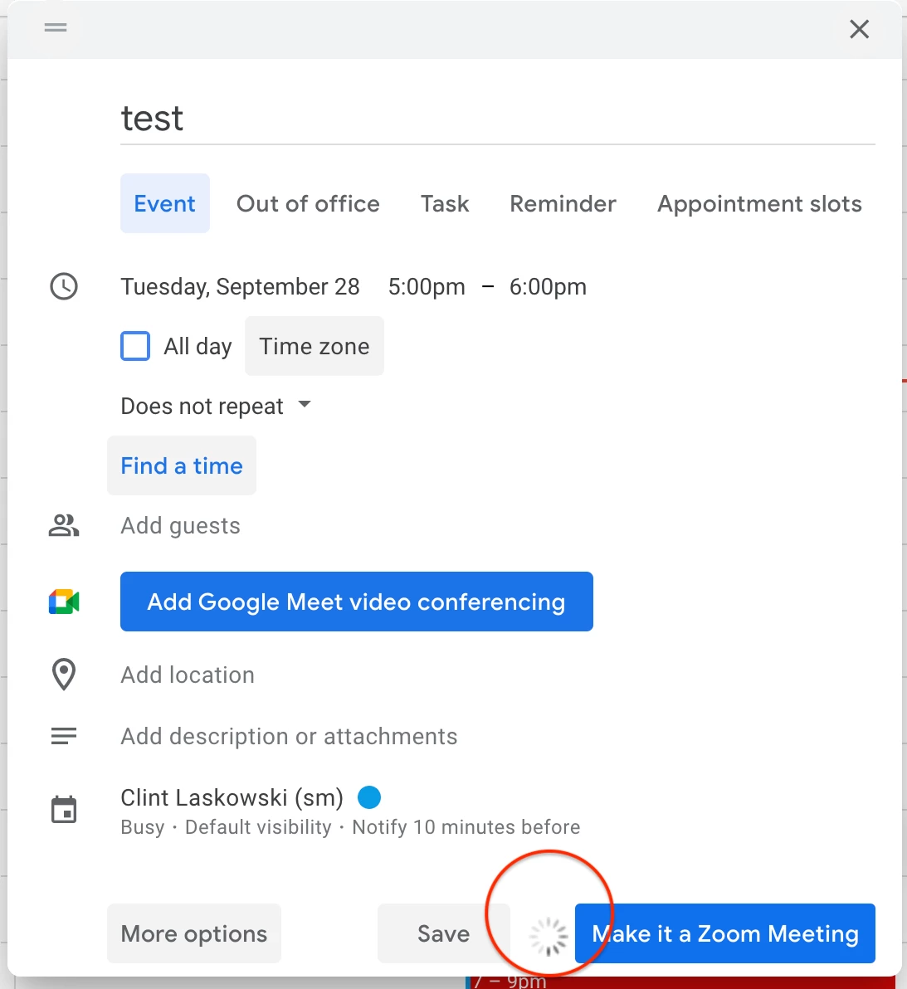Screen dimensions: 907x989
Task: Expand the Does not repeat dropdown
Action: point(216,406)
